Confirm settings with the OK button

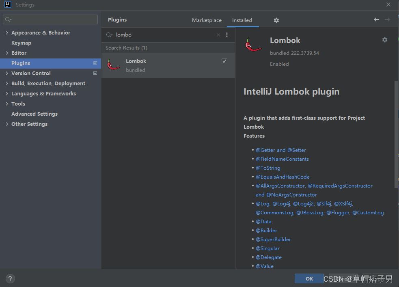(309, 278)
